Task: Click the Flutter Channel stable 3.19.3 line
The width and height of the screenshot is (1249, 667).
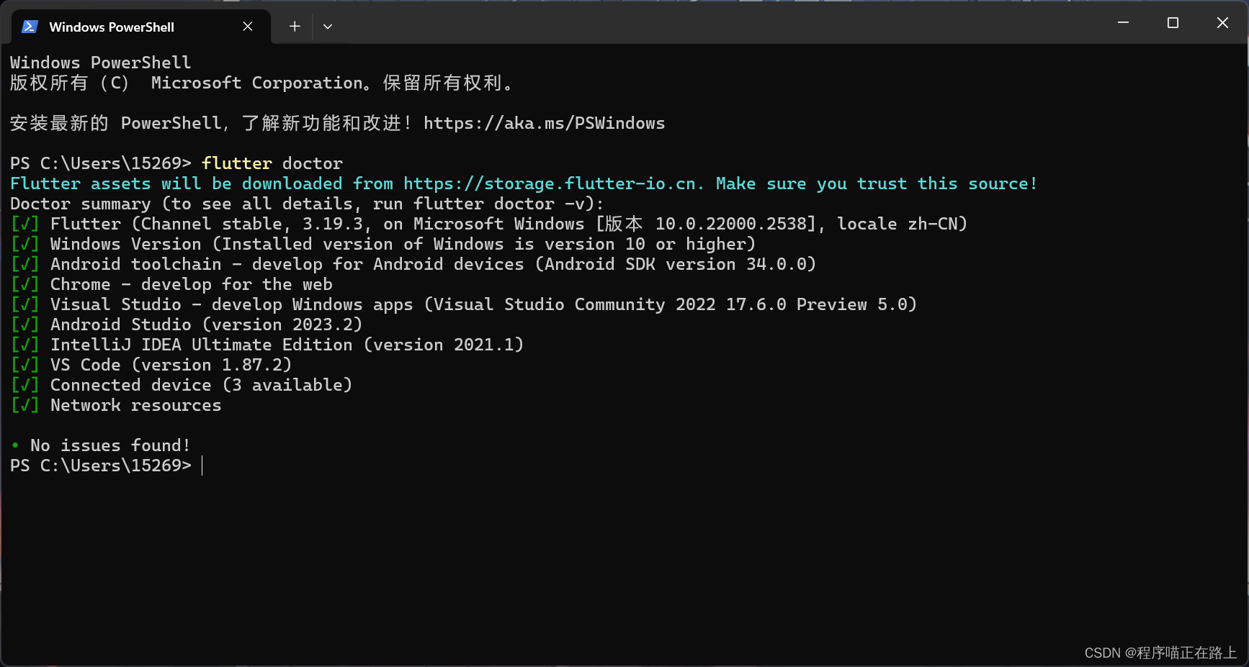Action: pyautogui.click(x=489, y=224)
